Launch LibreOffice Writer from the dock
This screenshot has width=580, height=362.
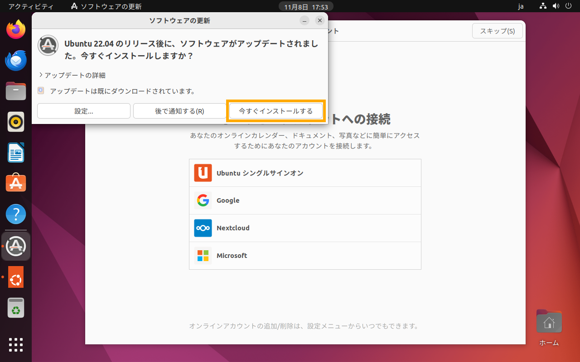pos(16,152)
